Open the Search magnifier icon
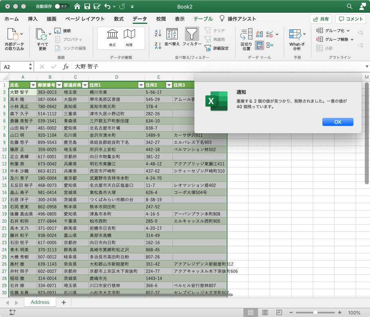The width and height of the screenshot is (370, 317). [349, 6]
